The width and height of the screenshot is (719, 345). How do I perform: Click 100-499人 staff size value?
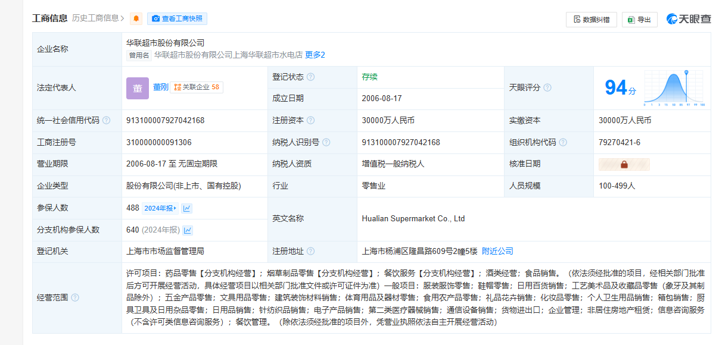coord(617,186)
